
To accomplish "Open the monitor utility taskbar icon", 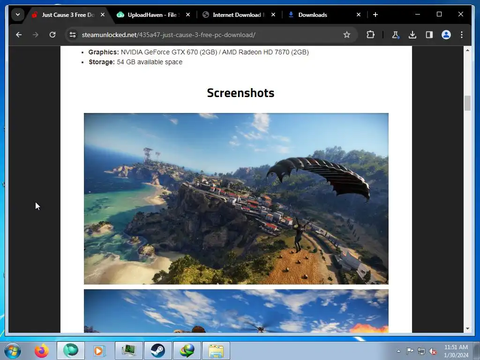I will [128, 351].
